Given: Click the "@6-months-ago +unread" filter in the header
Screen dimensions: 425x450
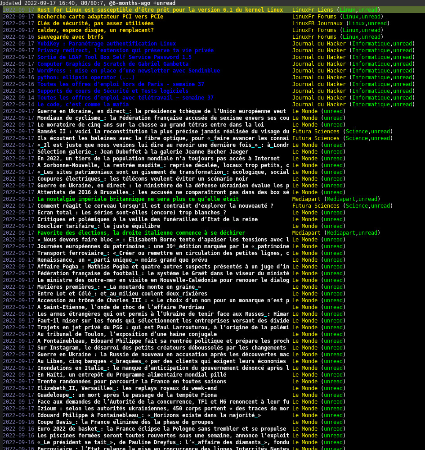Looking at the screenshot, I should [x=142, y=3].
